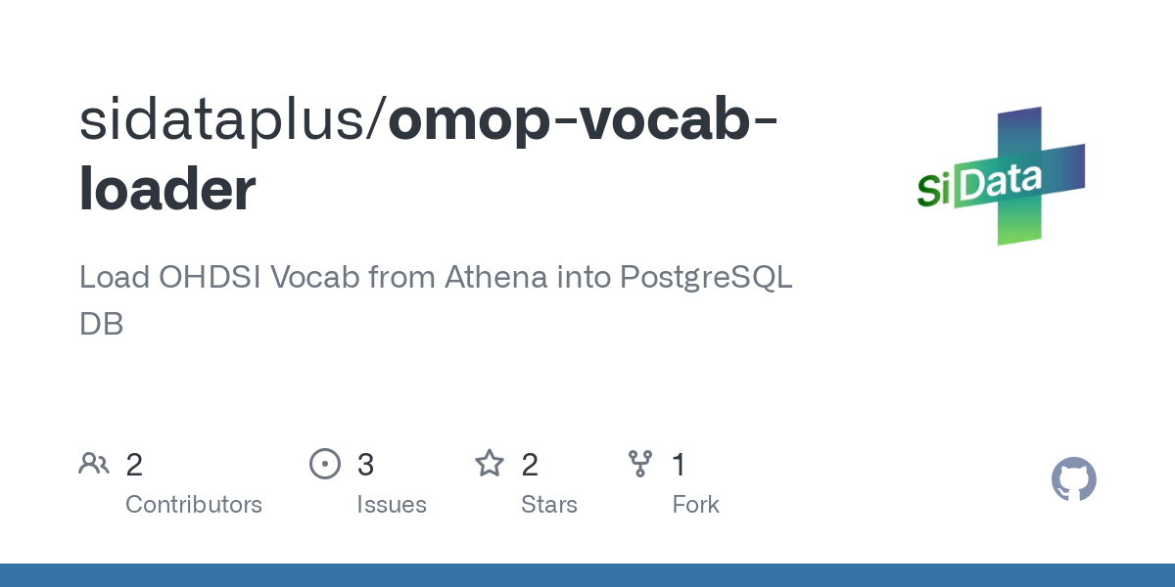Click the GitHub Octocat logo

click(x=1073, y=480)
